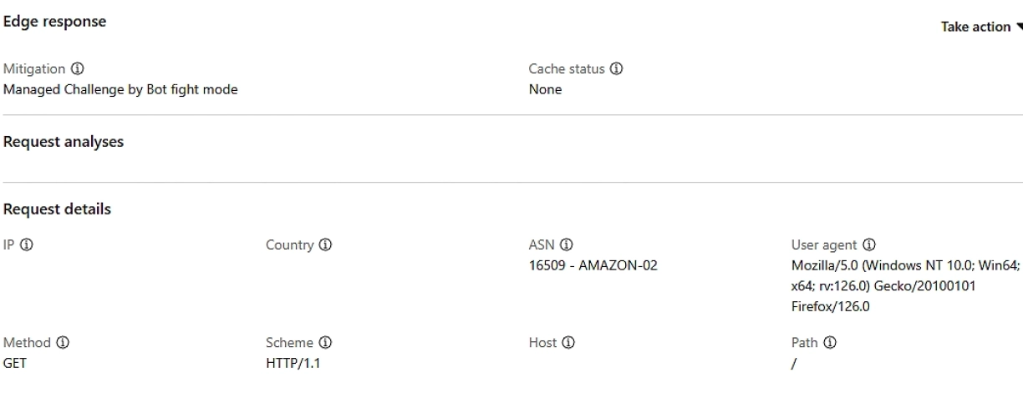Click the info icon next to Mitigation

[x=78, y=68]
